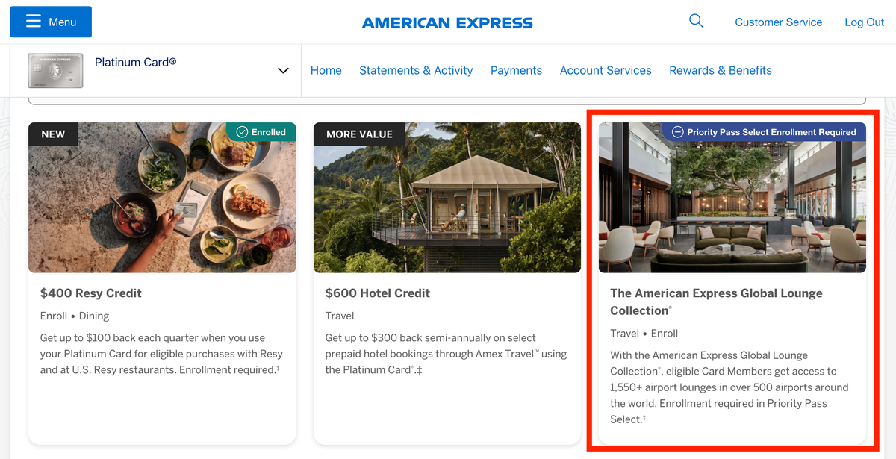Click the Log Out link
The height and width of the screenshot is (459, 896).
point(864,22)
